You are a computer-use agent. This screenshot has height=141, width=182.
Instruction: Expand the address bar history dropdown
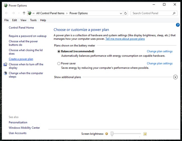pos(121,13)
